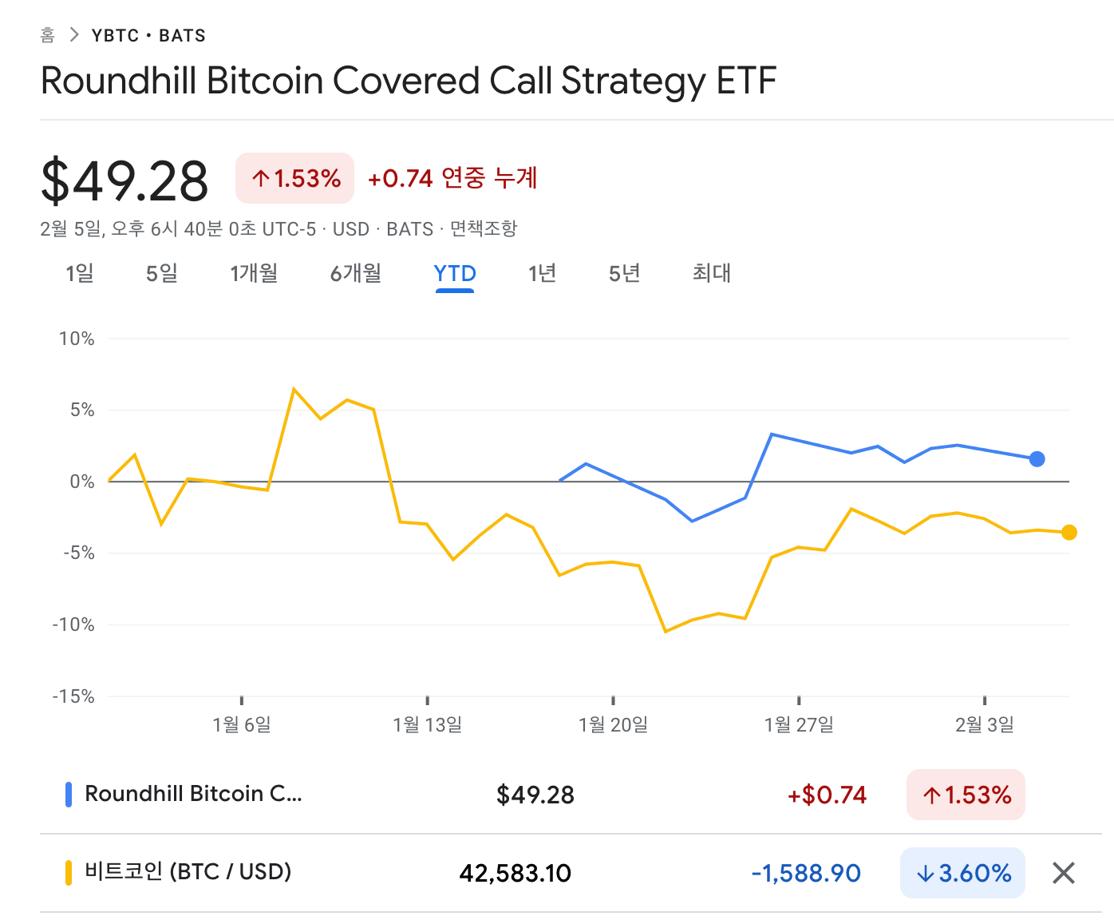Click the yellow endpoint dot on chart
Screen dimensions: 1114x920
pyautogui.click(x=1069, y=532)
